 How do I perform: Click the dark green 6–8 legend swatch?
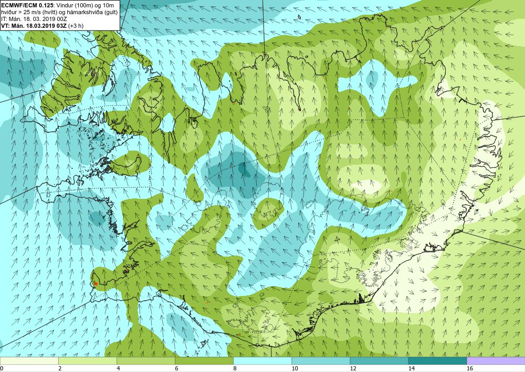[x=204, y=361]
